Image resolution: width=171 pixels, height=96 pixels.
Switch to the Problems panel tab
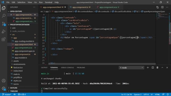click(81, 67)
